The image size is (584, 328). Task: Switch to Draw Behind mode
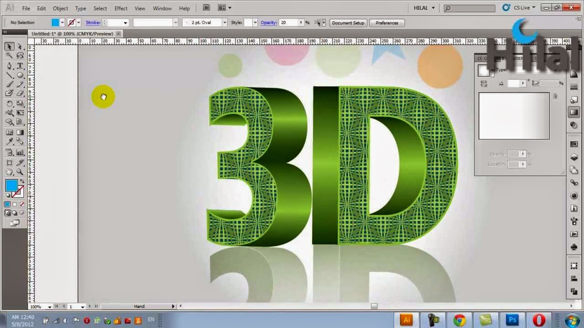click(15, 213)
